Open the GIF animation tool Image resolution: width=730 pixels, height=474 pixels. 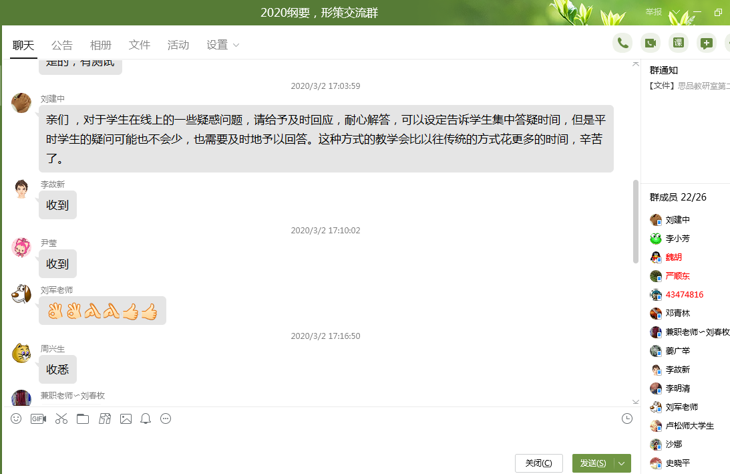[x=39, y=419]
